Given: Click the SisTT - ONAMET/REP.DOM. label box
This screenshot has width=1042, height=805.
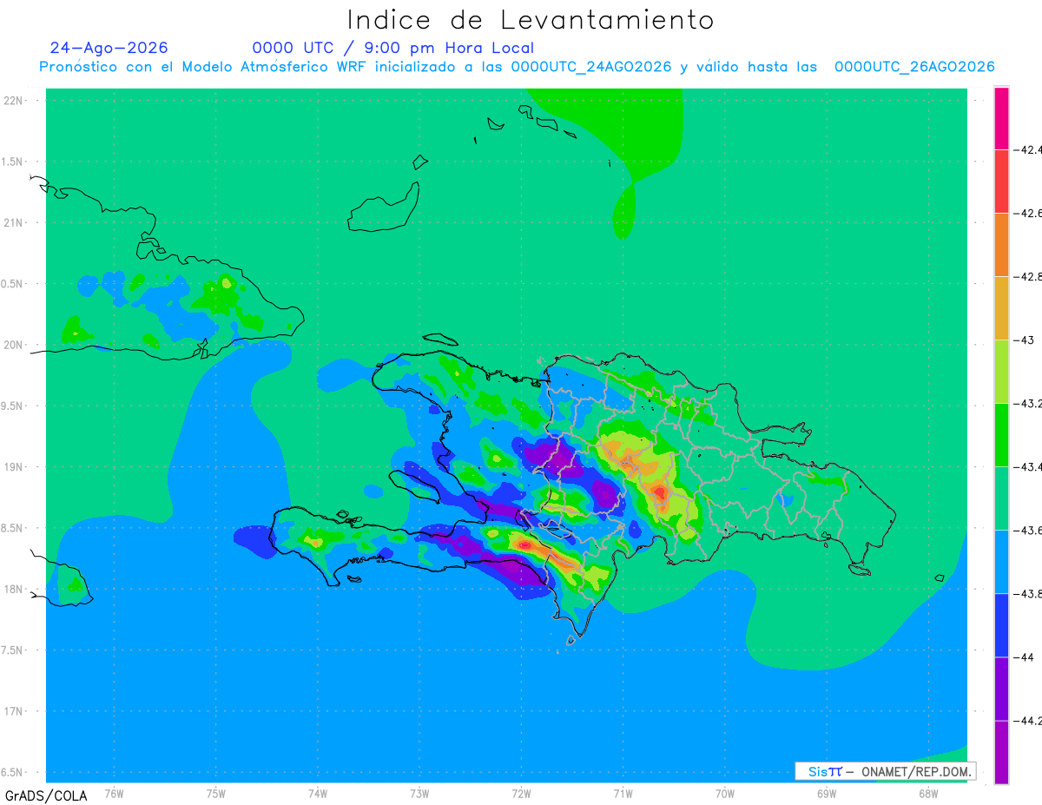Looking at the screenshot, I should 886,771.
